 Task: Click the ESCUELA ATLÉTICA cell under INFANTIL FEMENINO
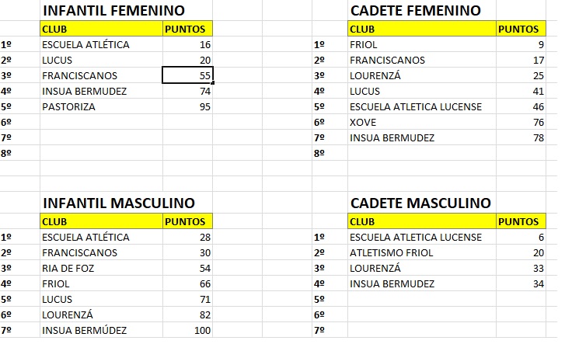[101, 44]
